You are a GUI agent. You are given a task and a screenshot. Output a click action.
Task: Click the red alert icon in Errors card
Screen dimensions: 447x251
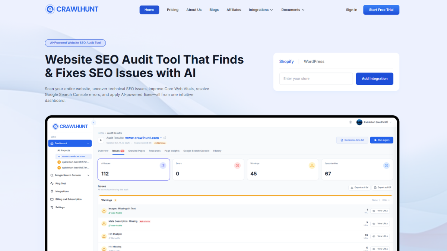237,165
